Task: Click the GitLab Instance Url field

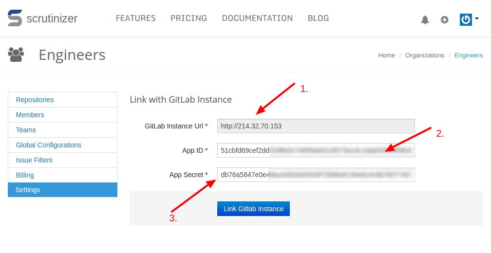Action: pyautogui.click(x=316, y=126)
